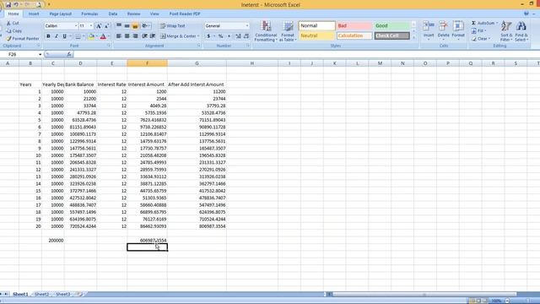Set Top Align for cells
The height and width of the screenshot is (304, 540).
pyautogui.click(x=119, y=26)
